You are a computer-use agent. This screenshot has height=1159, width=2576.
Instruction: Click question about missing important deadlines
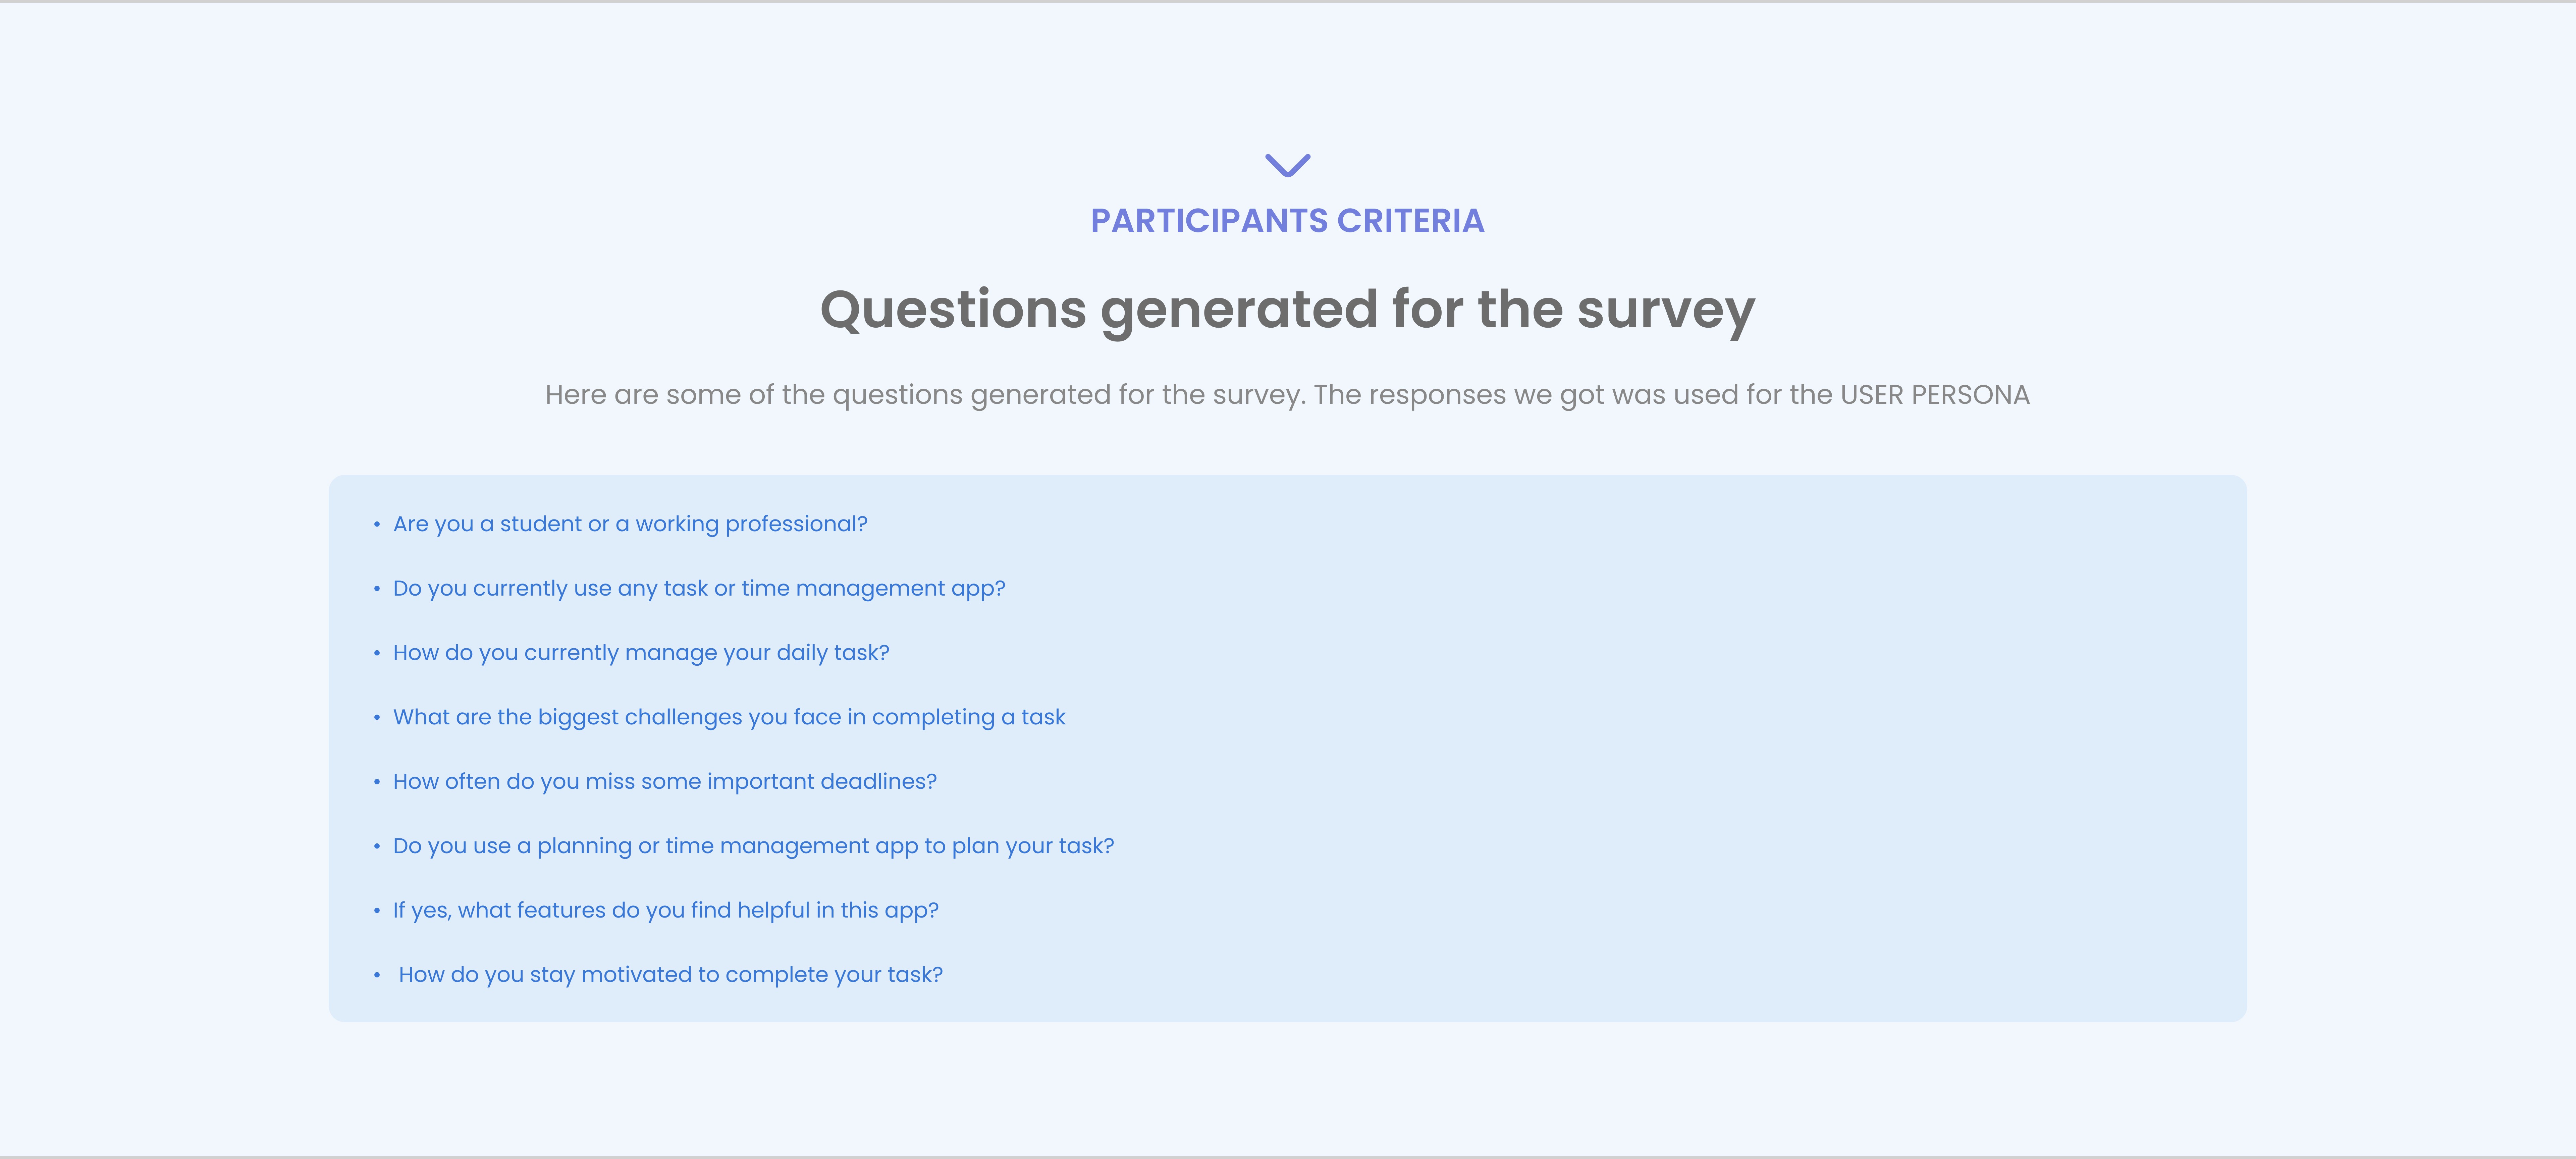pyautogui.click(x=665, y=781)
